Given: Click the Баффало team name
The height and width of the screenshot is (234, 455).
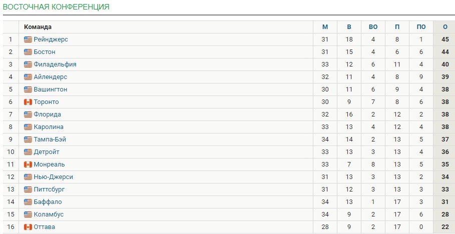Looking at the screenshot, I should [x=48, y=202].
